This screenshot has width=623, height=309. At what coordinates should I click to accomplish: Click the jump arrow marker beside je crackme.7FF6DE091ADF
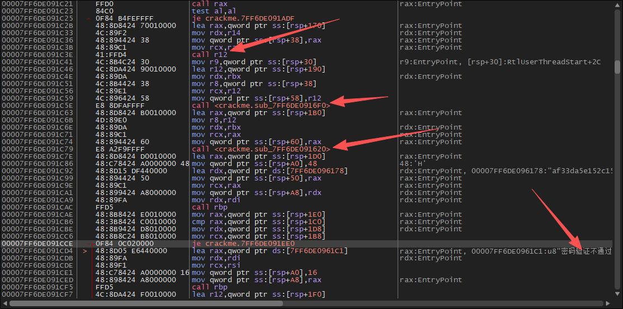[x=89, y=18]
